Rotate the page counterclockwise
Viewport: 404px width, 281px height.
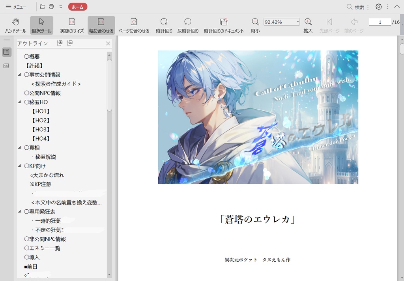(187, 24)
